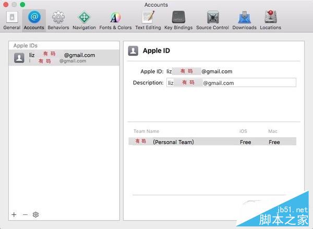Select the gmail account in Apple IDs list

coord(64,58)
